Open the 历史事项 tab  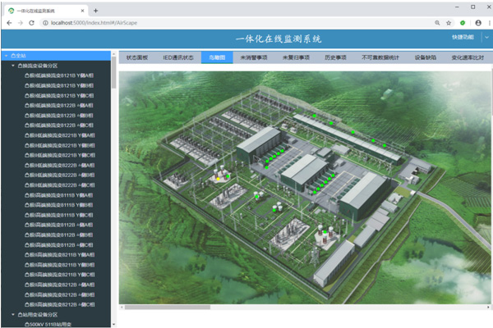[337, 58]
